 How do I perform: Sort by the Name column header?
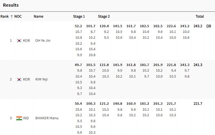39,17
